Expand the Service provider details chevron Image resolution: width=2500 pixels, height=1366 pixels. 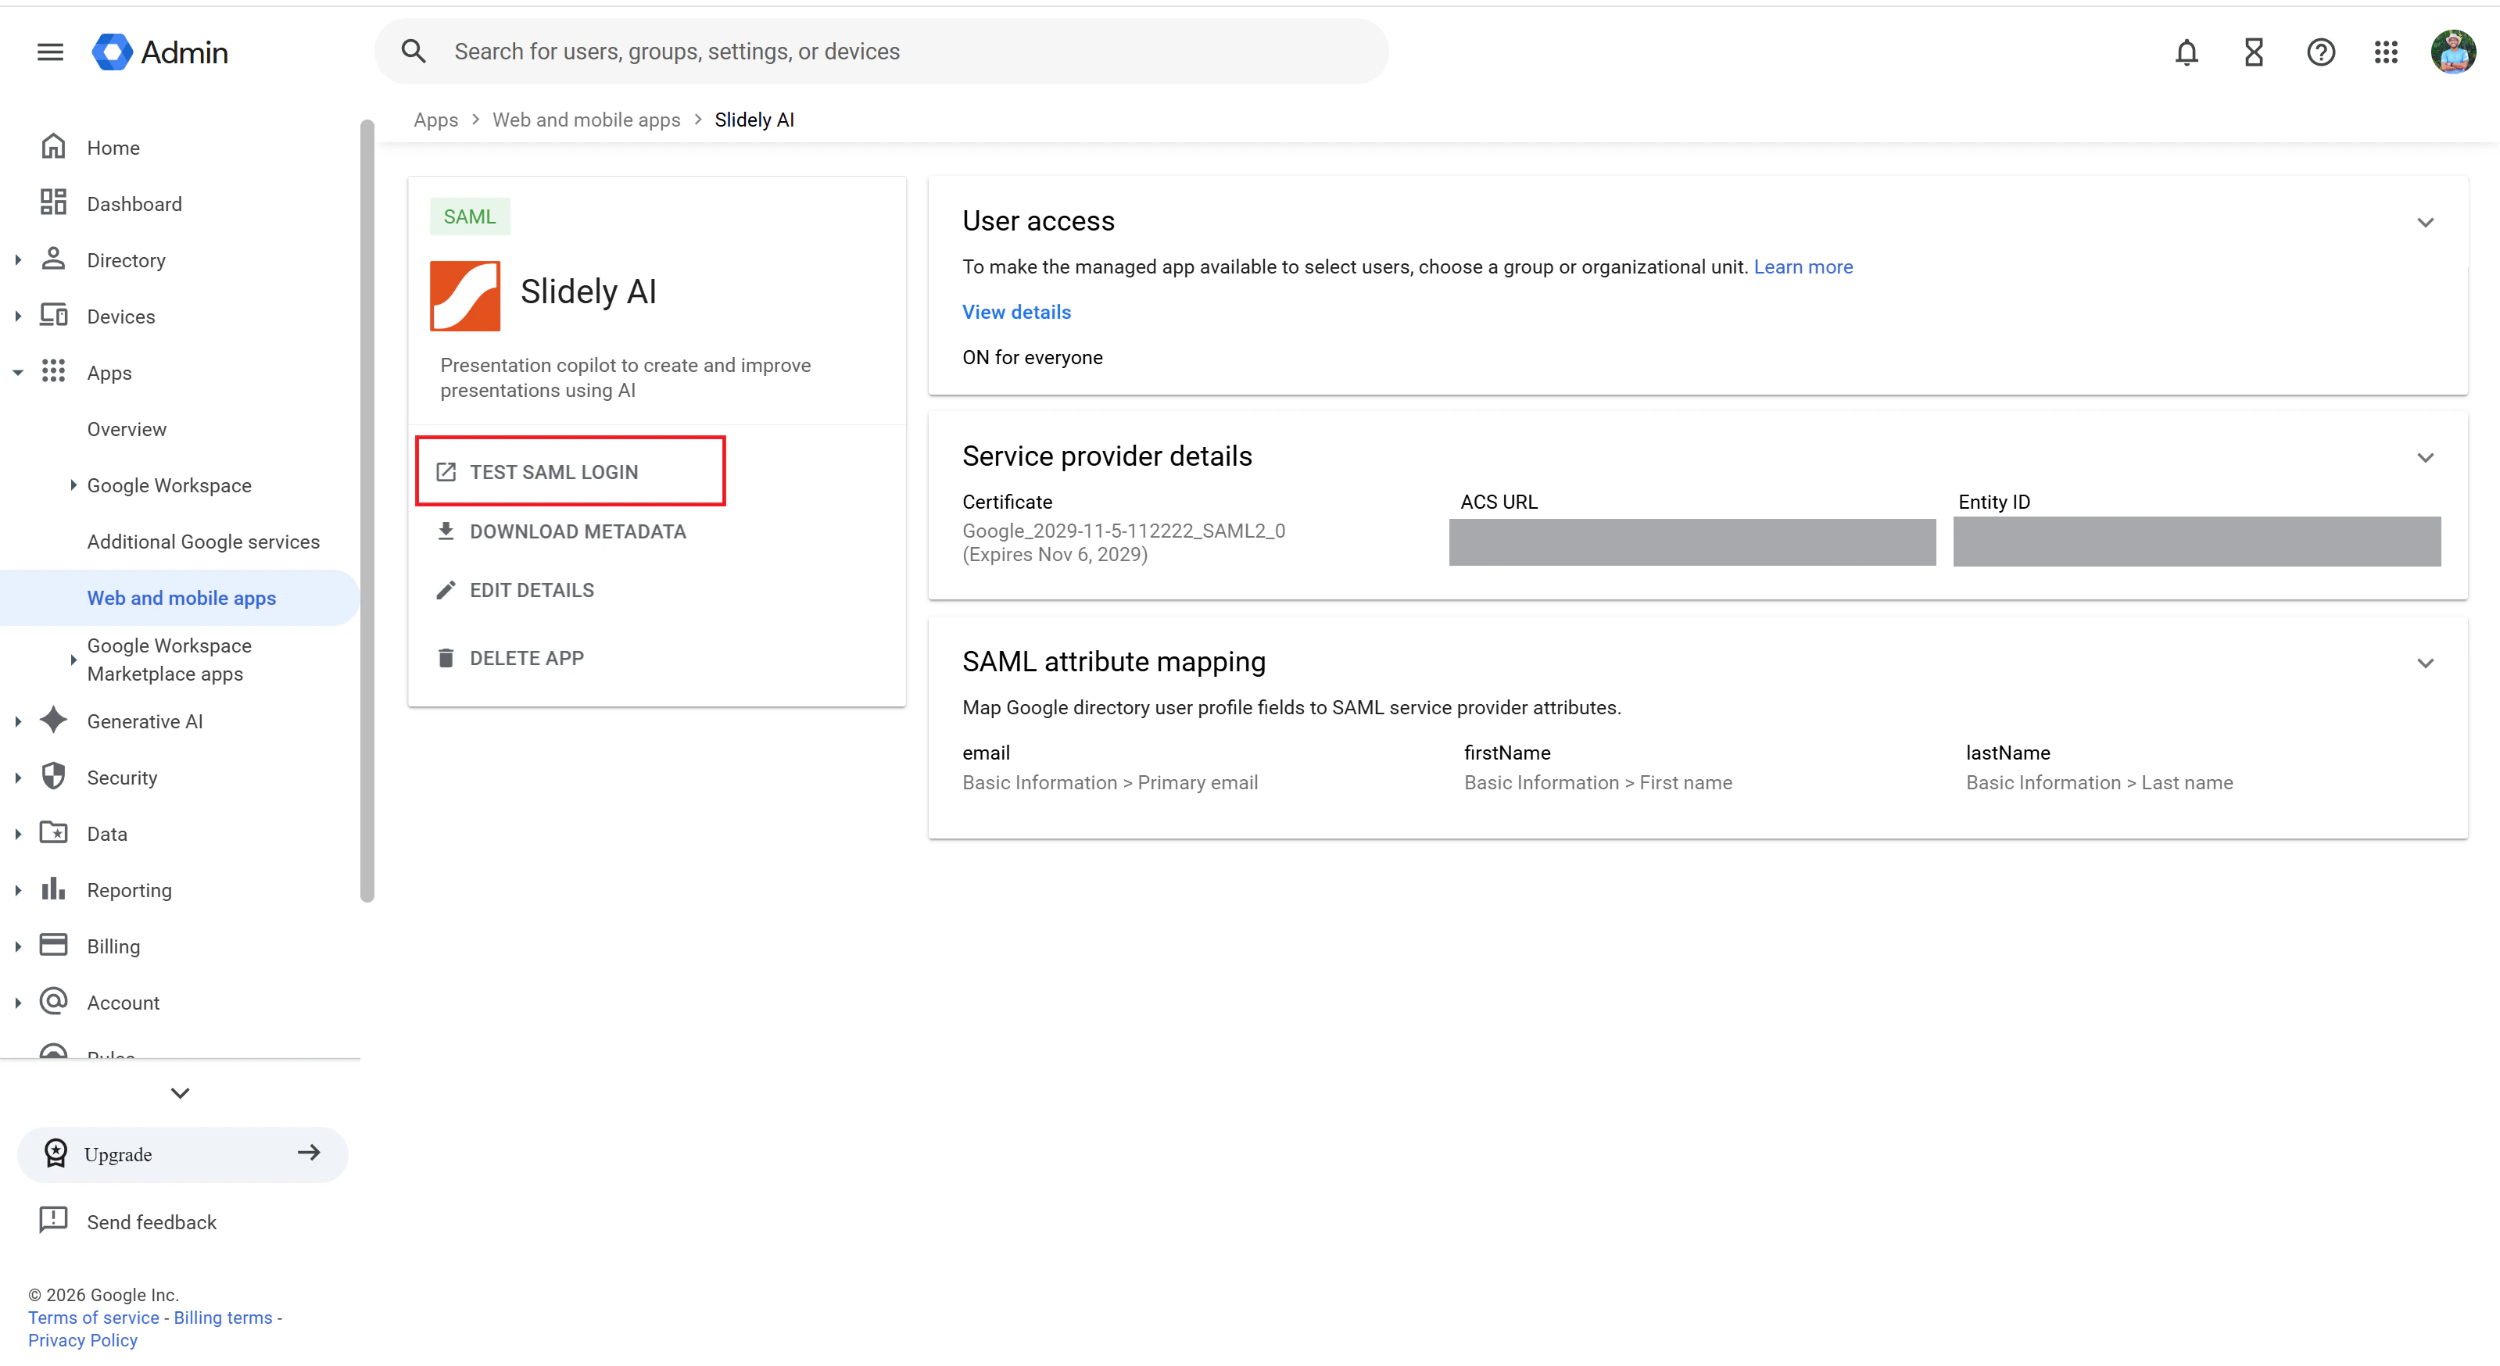click(x=2424, y=458)
